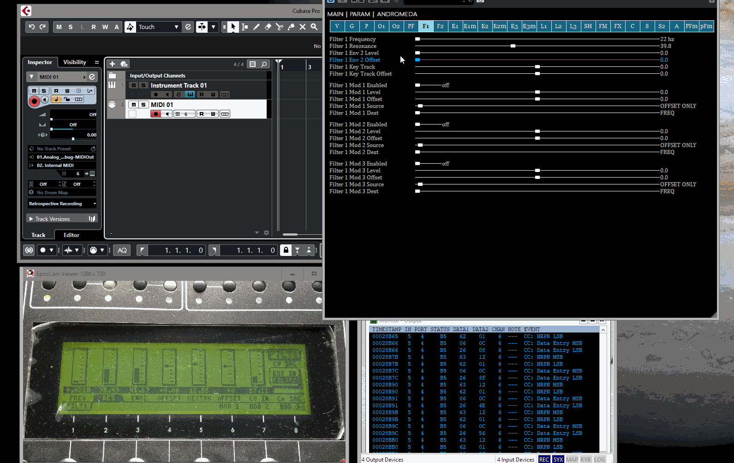Open the F2 parameter page tab
Image resolution: width=734 pixels, height=463 pixels.
point(440,26)
